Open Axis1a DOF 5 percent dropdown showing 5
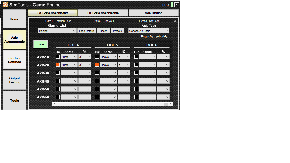The image size is (290, 163). tap(124, 57)
